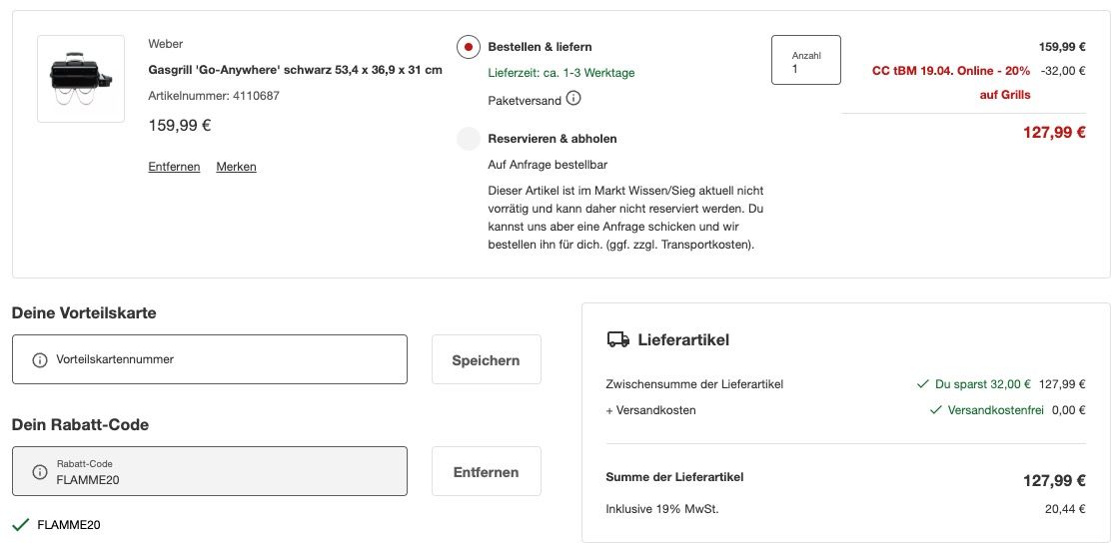Screen dimensions: 1116x549
Task: Select the Reservieren & abholen radio option
Action: click(469, 139)
